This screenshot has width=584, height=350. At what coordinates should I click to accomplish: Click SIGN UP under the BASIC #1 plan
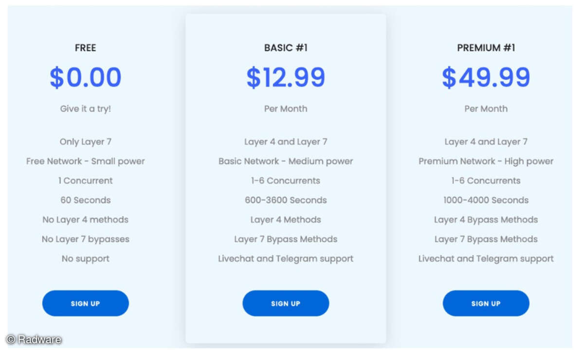pos(286,303)
